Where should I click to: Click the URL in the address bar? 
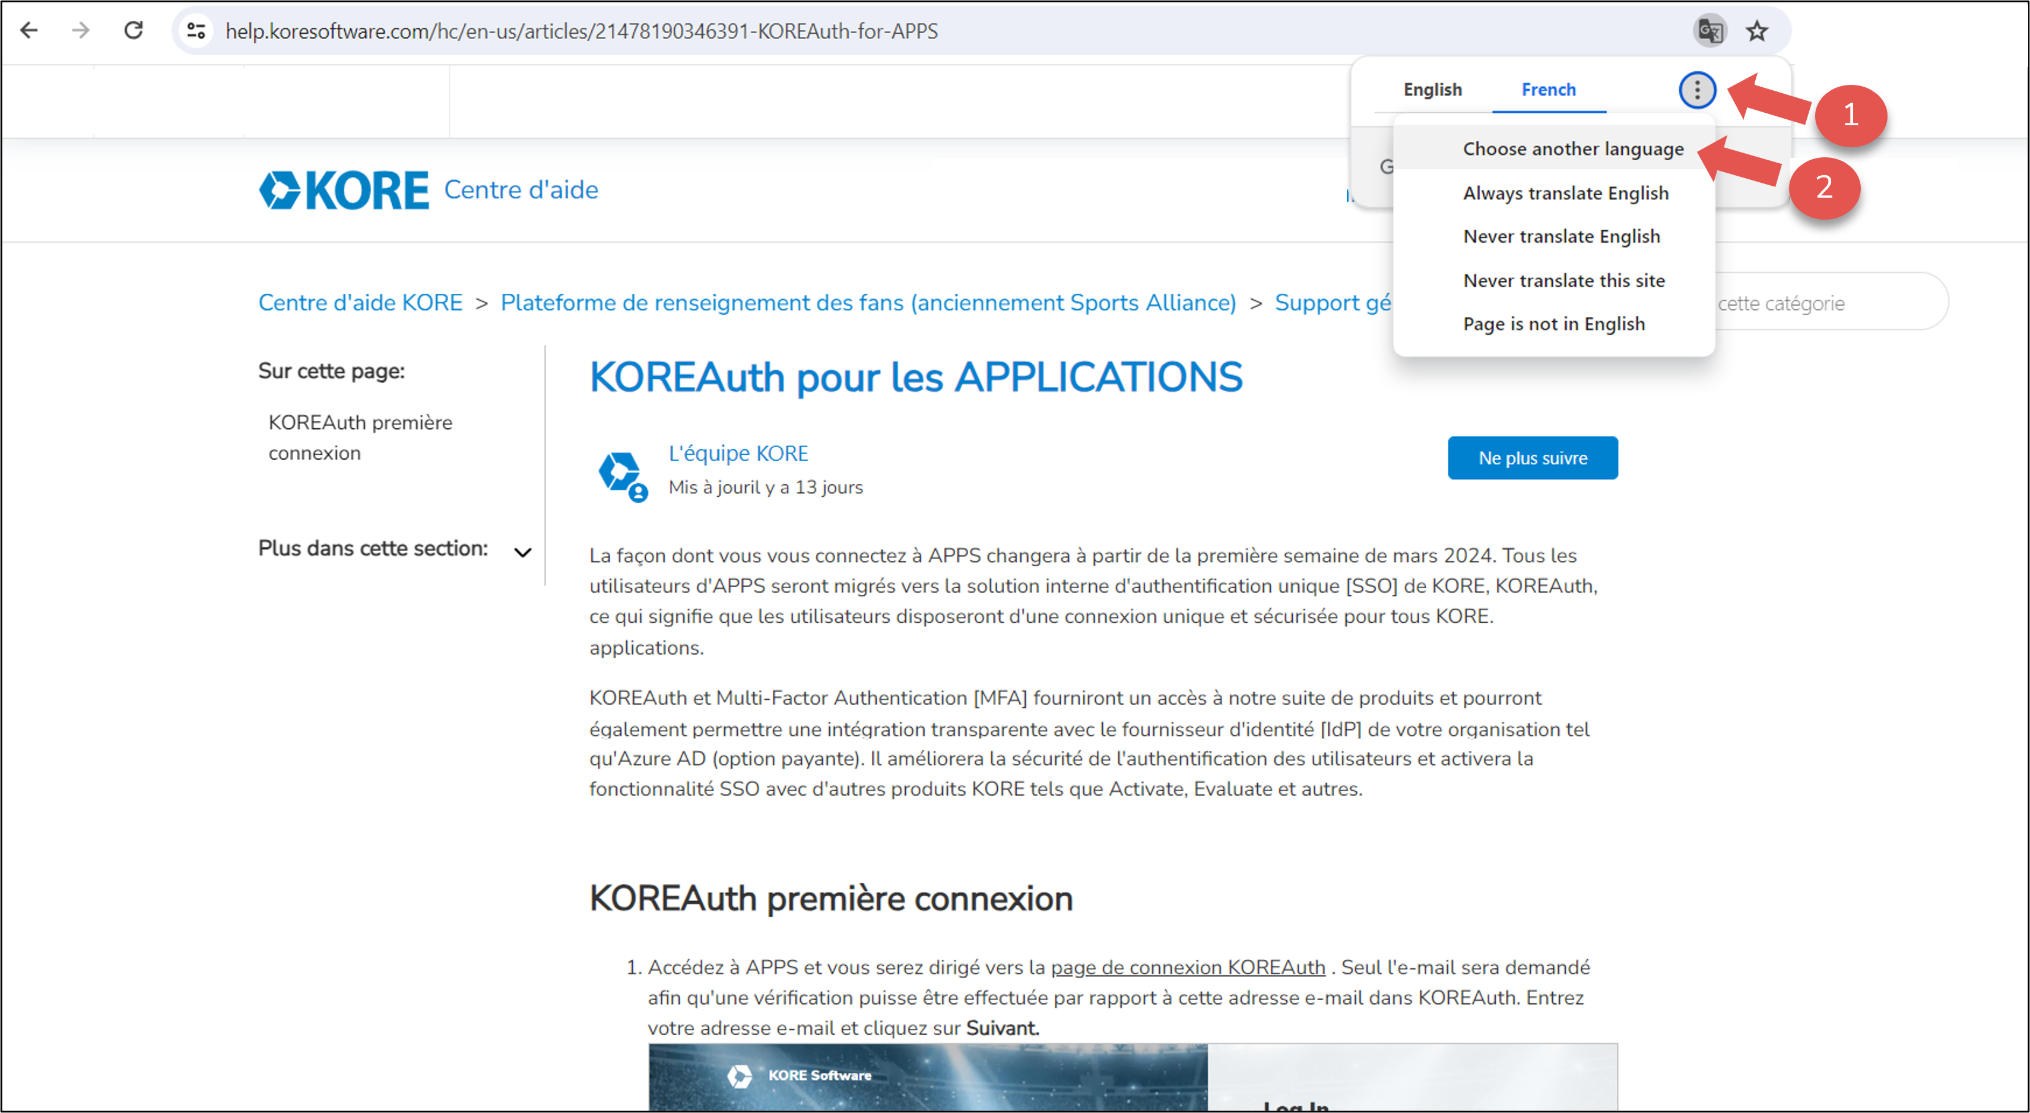[x=582, y=31]
